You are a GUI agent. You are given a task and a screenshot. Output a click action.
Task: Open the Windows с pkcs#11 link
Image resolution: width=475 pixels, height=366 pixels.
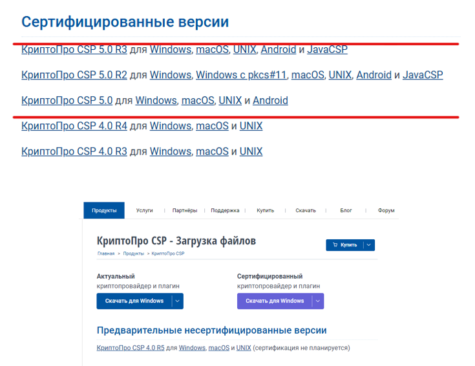pyautogui.click(x=241, y=75)
